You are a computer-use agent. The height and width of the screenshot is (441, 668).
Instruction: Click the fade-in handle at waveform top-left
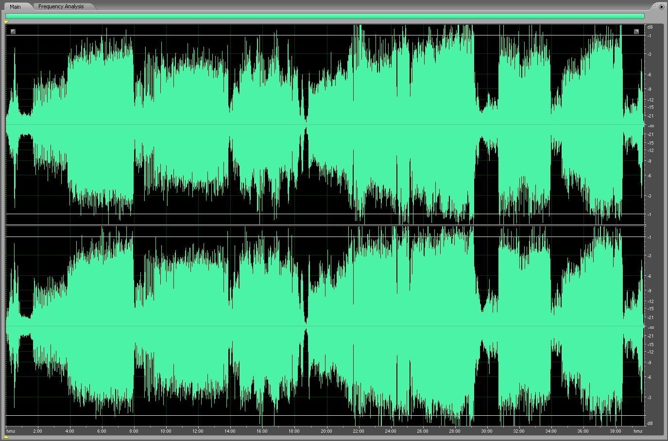point(13,32)
